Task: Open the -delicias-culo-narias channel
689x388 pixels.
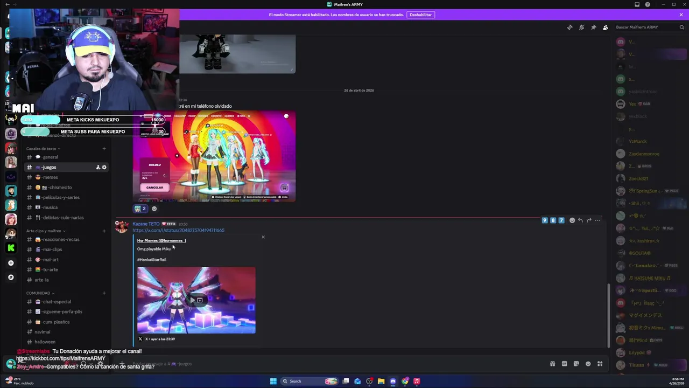Action: coord(67,218)
